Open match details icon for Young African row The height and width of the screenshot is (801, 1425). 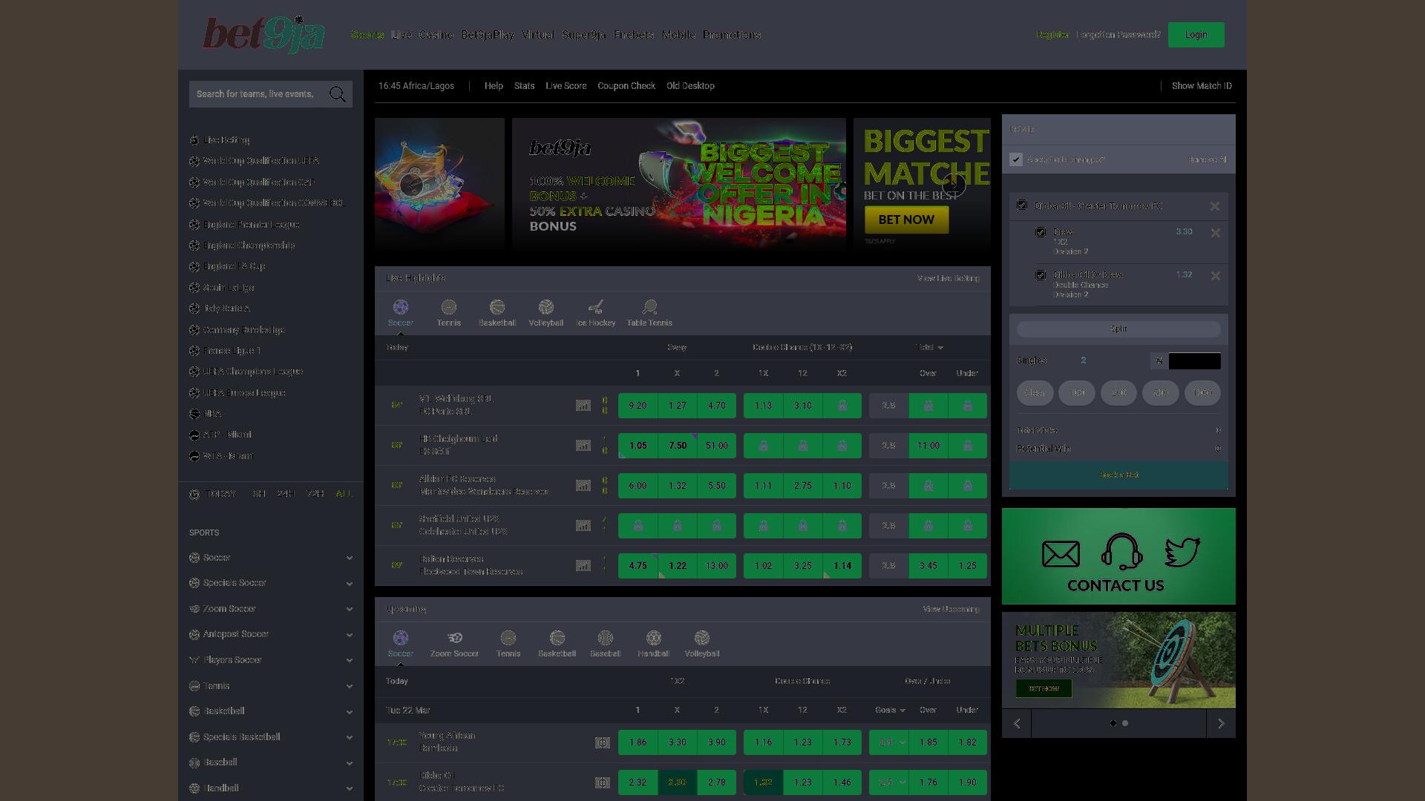coord(602,742)
